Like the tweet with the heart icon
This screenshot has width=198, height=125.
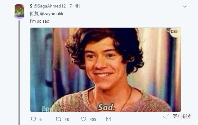[x=84, y=119]
